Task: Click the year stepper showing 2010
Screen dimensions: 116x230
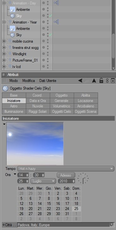Action: click(x=67, y=181)
